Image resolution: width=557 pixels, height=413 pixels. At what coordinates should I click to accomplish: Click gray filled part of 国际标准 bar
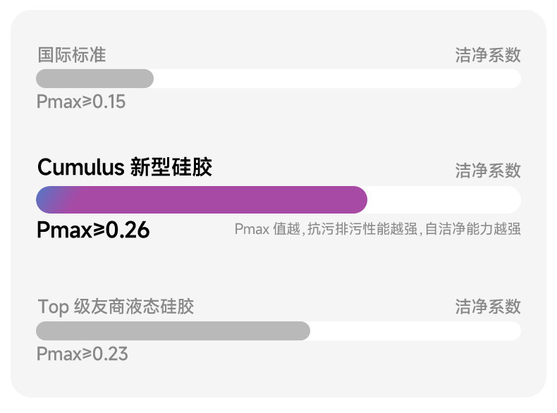click(95, 78)
